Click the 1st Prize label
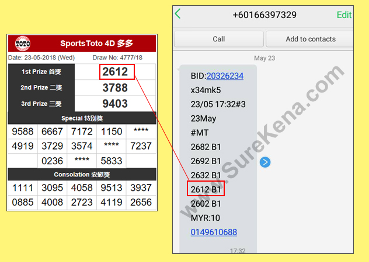Image resolution: width=369 pixels, height=262 pixels. (x=41, y=72)
